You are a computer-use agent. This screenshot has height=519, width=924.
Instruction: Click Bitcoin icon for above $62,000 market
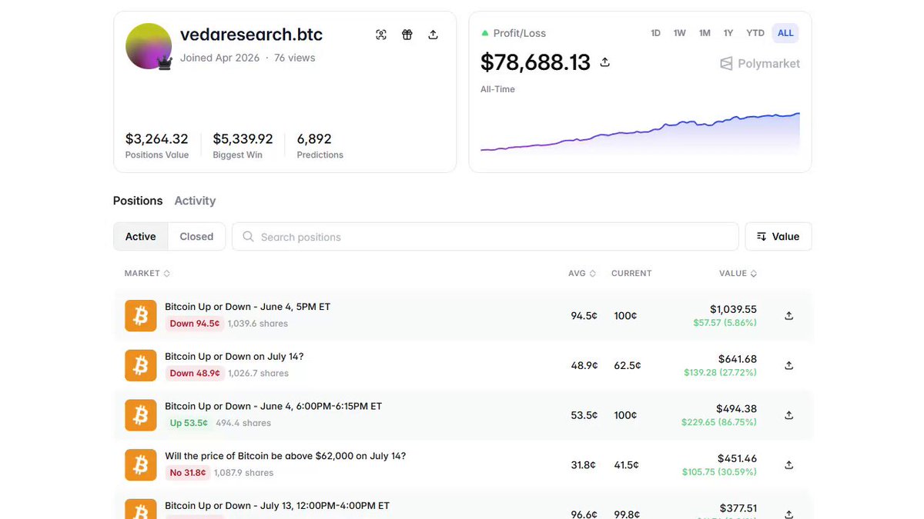pos(140,464)
